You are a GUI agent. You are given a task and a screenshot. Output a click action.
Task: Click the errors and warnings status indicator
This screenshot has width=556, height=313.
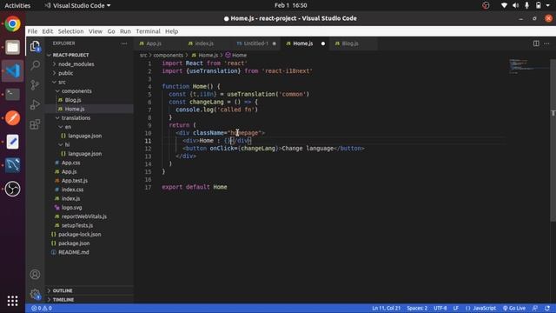42,308
